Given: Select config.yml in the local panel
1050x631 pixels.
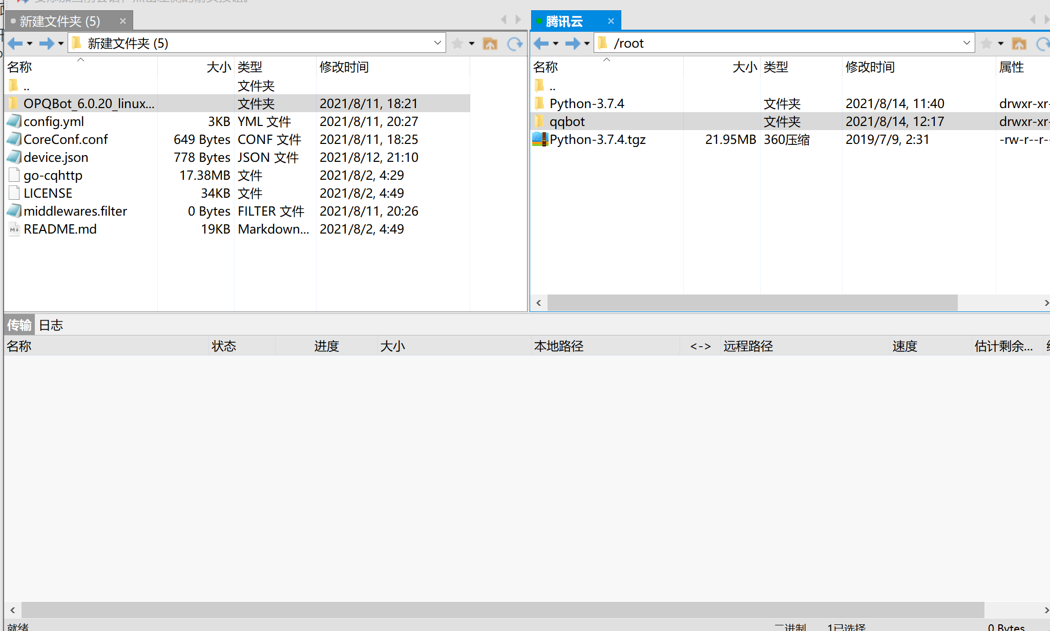Looking at the screenshot, I should (54, 121).
